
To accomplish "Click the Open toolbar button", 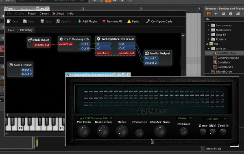I will 29,21.
